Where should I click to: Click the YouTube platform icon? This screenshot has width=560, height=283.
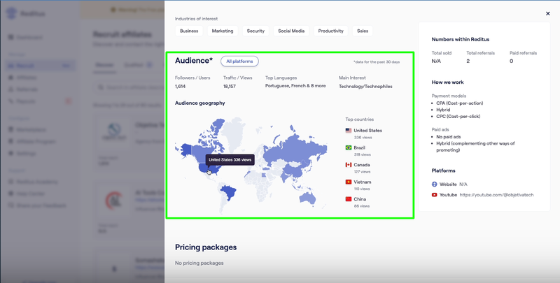[434, 195]
